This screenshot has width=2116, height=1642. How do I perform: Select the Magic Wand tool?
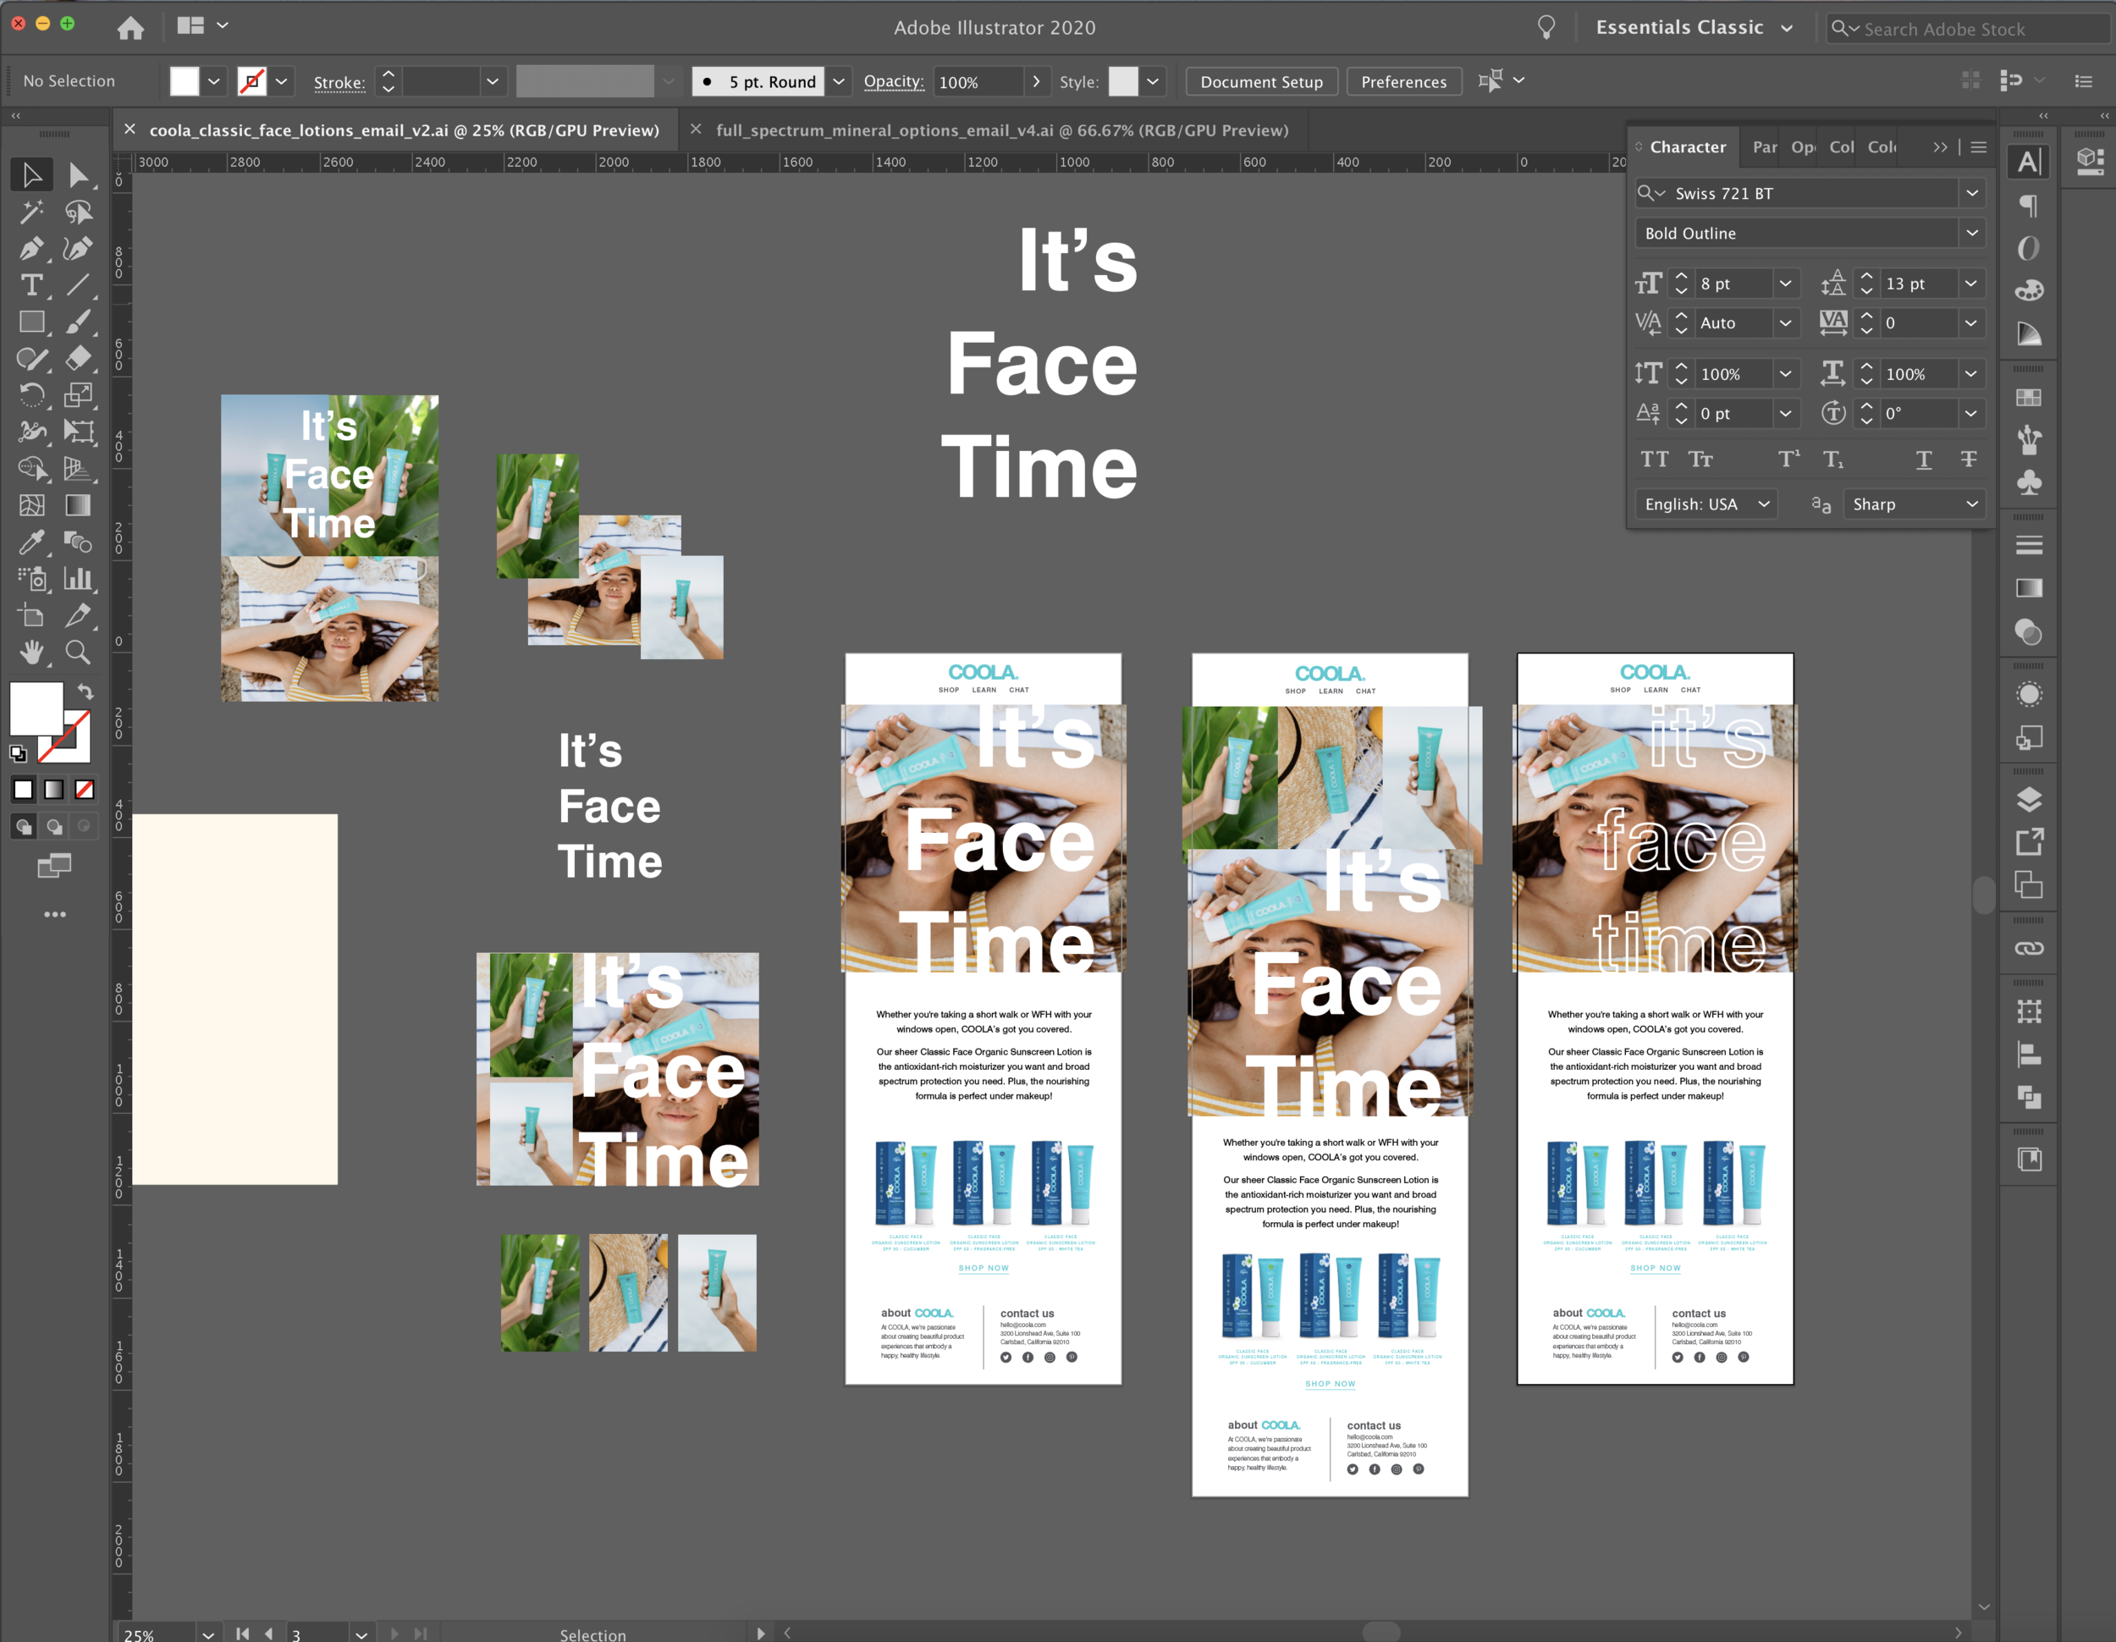click(x=32, y=212)
